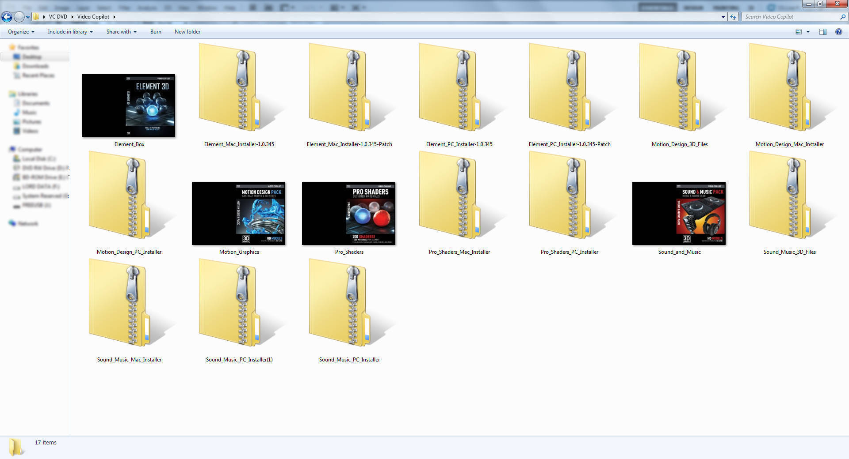Click the Change your view icon
This screenshot has height=459, width=849.
click(x=799, y=32)
